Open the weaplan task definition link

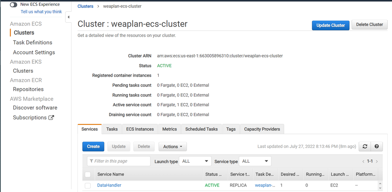[265, 185]
